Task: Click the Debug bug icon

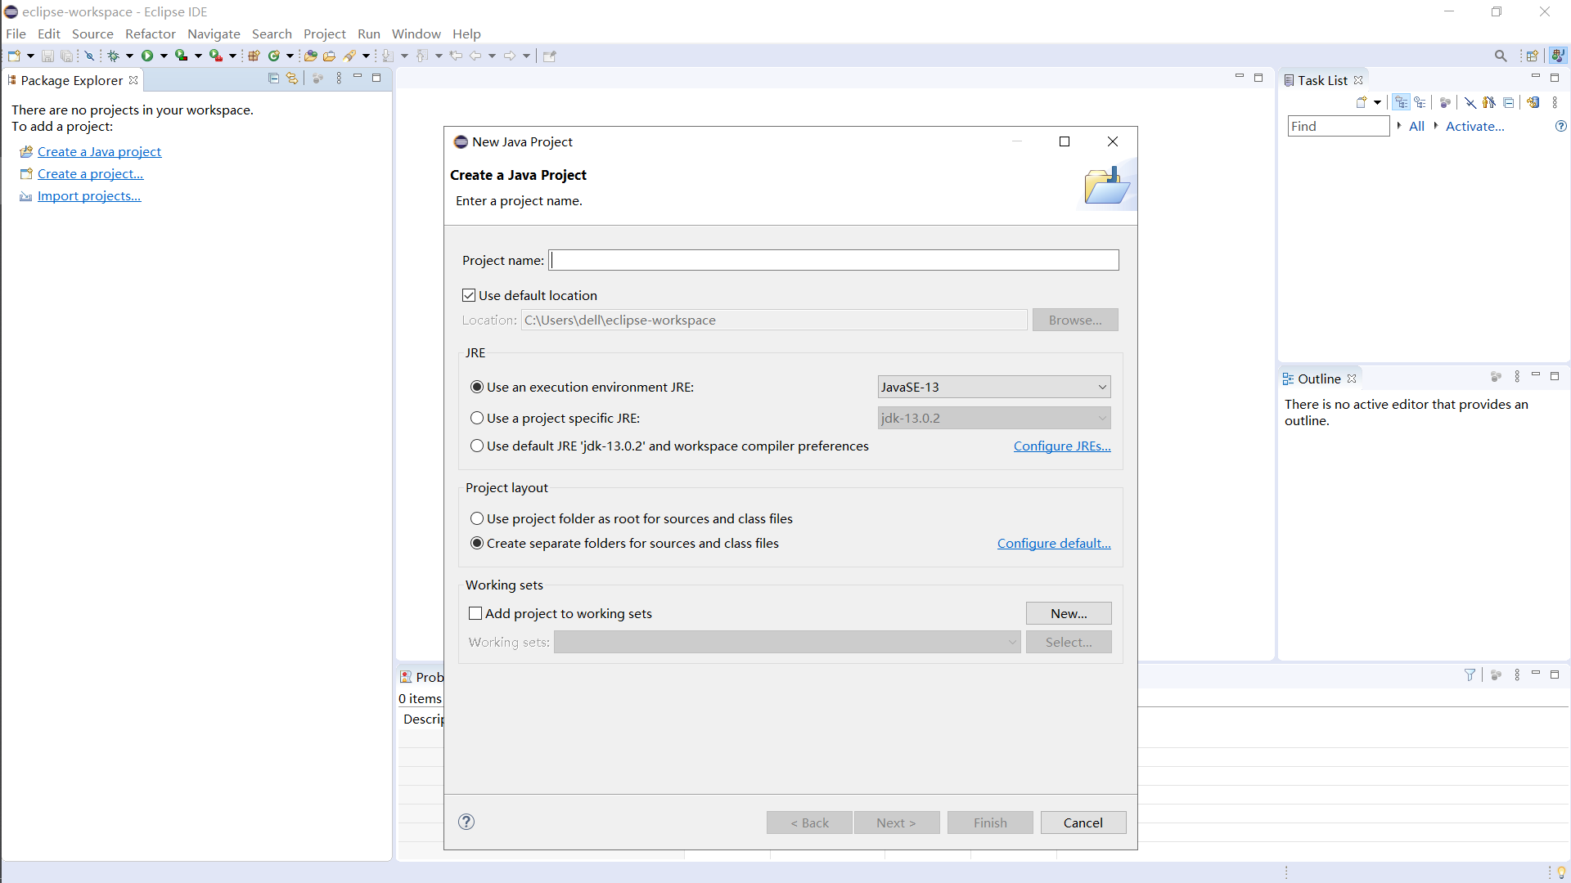Action: 114,56
